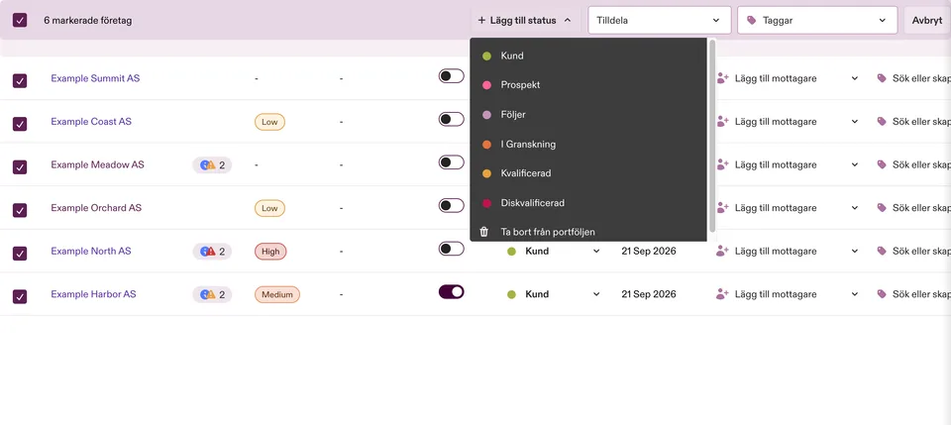Expand Lägg till mottagare chevron for Example North AS

[x=855, y=251]
